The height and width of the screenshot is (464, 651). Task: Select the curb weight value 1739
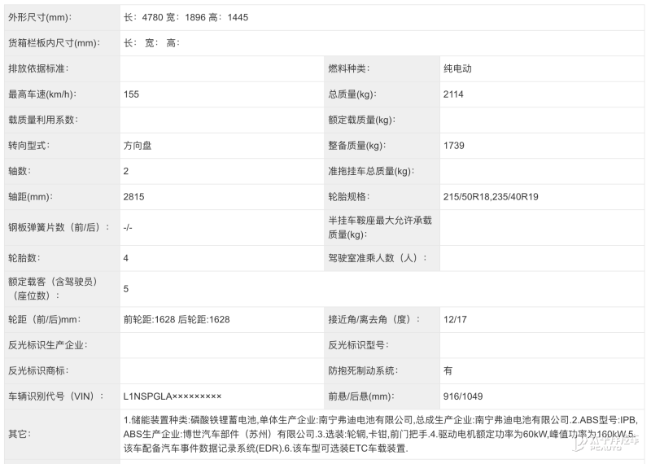point(454,146)
